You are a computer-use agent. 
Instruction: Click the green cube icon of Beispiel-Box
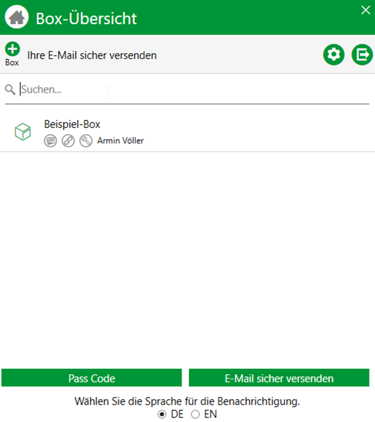pyautogui.click(x=23, y=132)
